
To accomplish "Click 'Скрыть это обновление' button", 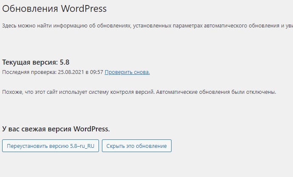I will point(137,146).
